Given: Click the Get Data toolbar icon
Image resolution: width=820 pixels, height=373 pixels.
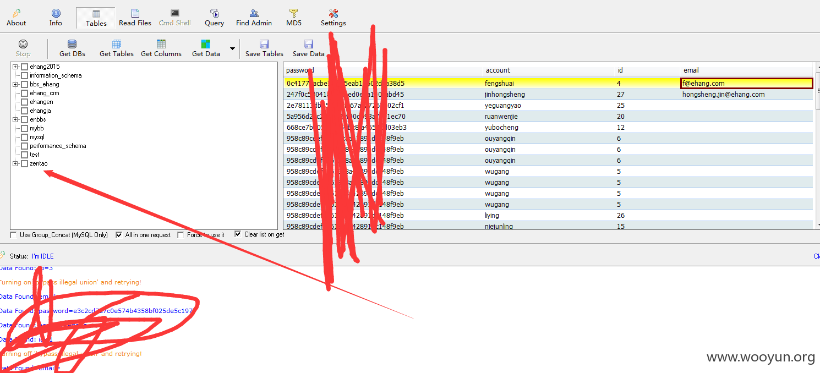Looking at the screenshot, I should point(206,44).
